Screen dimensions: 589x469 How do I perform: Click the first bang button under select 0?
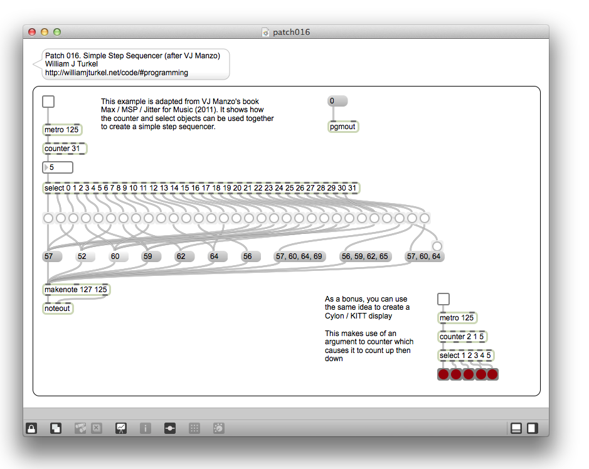pos(48,218)
